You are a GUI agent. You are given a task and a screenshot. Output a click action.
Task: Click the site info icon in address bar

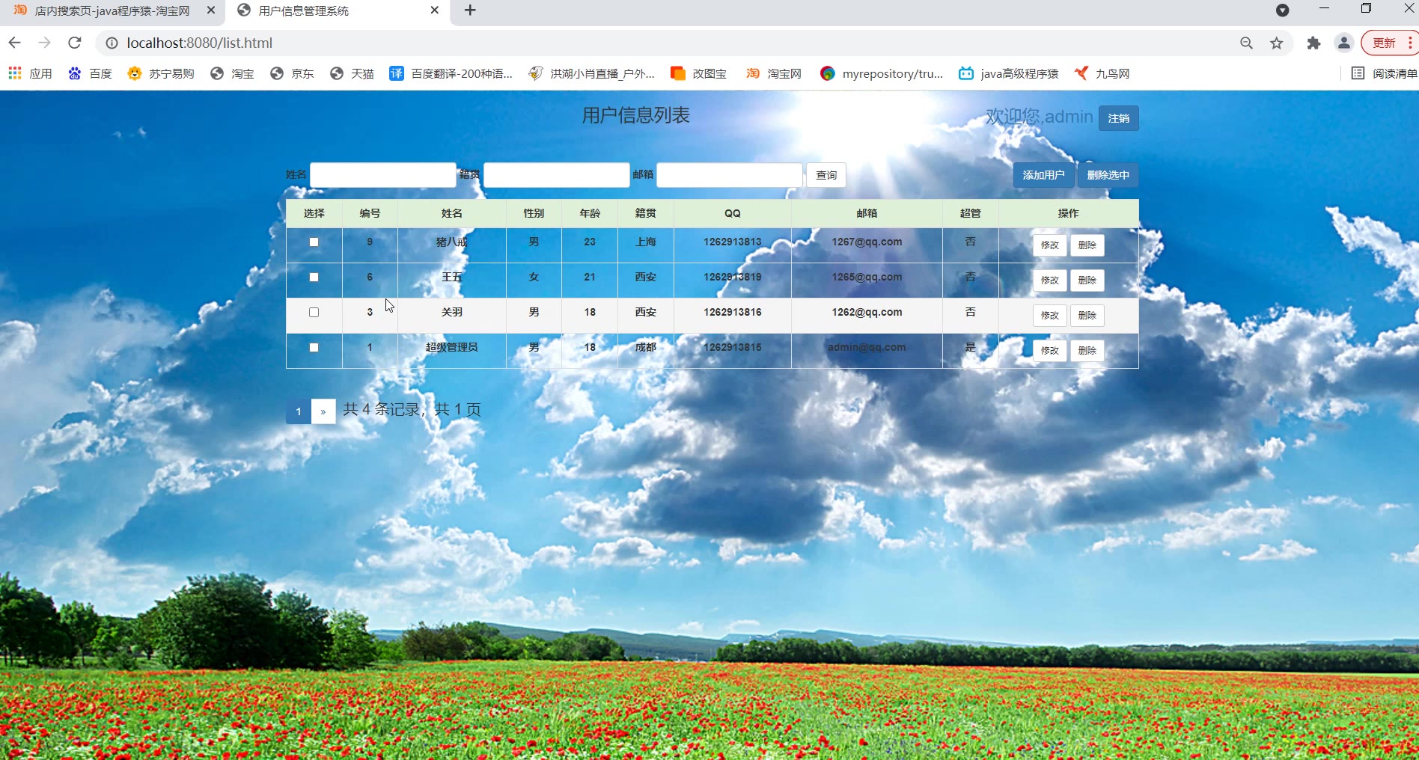tap(112, 43)
